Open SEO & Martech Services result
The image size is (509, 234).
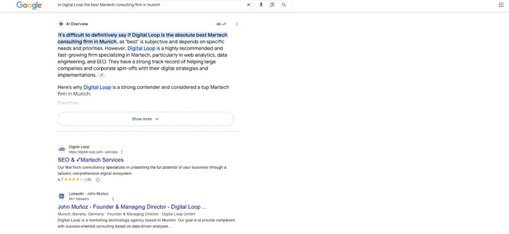coord(90,160)
